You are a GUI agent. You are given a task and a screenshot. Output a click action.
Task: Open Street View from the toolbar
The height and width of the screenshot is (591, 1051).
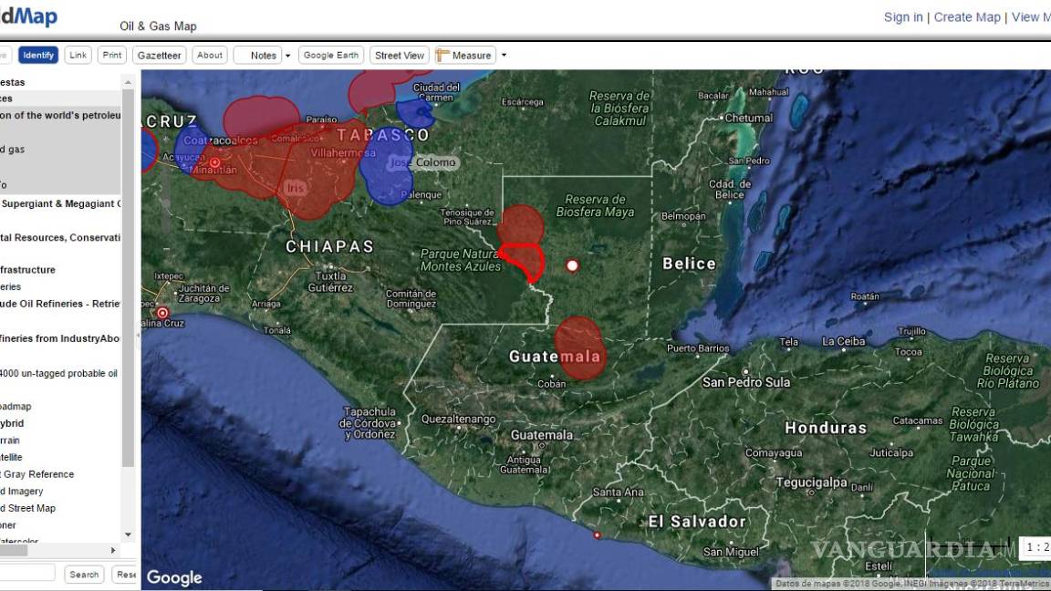coord(400,56)
